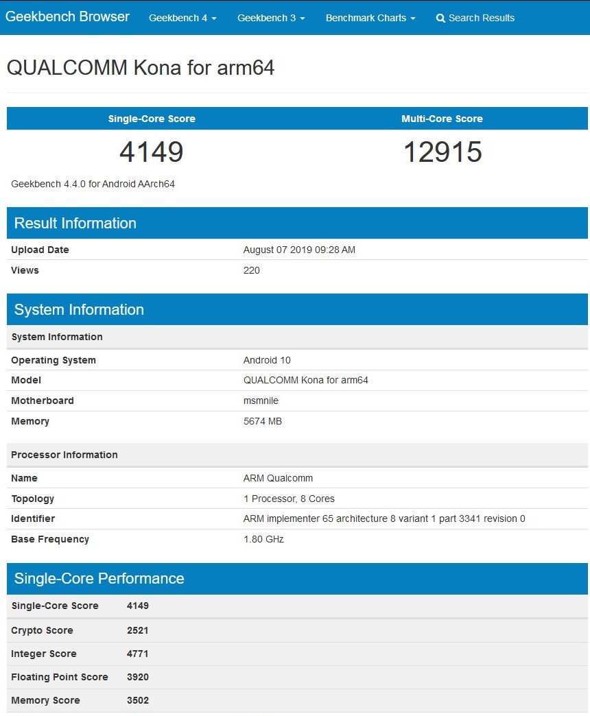Expand the Geekbench 3 dropdown menu
The width and height of the screenshot is (590, 716).
tap(271, 18)
